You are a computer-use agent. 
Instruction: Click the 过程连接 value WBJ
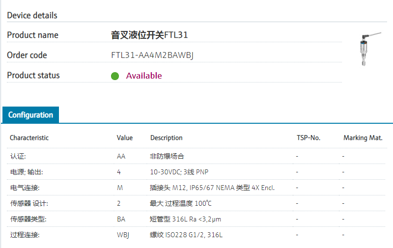pyautogui.click(x=123, y=235)
